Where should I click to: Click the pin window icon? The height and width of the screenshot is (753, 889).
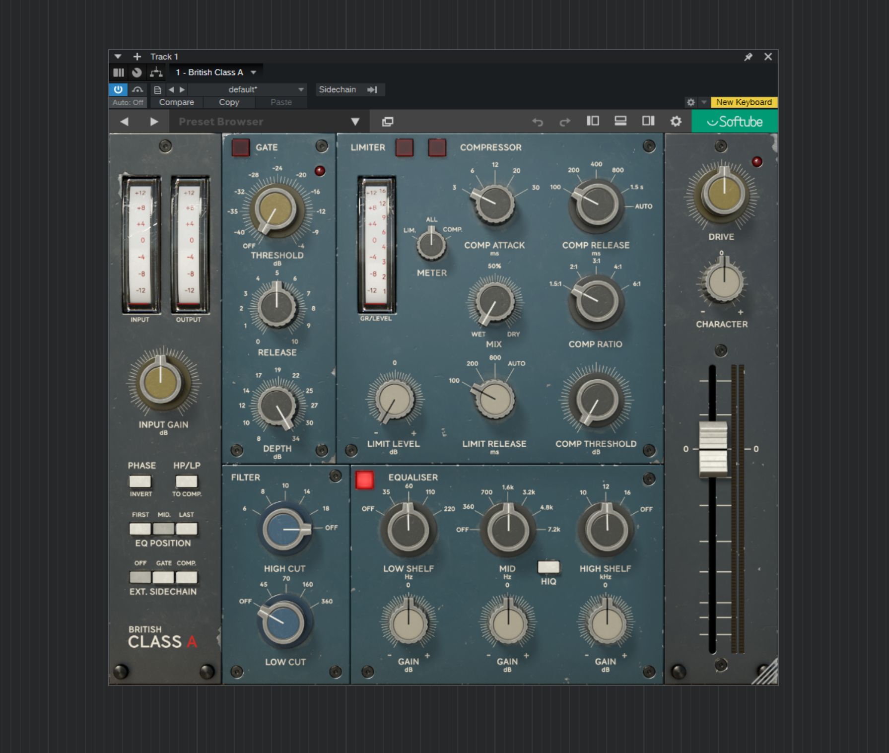pos(748,57)
